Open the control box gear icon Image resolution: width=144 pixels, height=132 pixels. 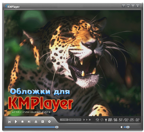click(49, 122)
